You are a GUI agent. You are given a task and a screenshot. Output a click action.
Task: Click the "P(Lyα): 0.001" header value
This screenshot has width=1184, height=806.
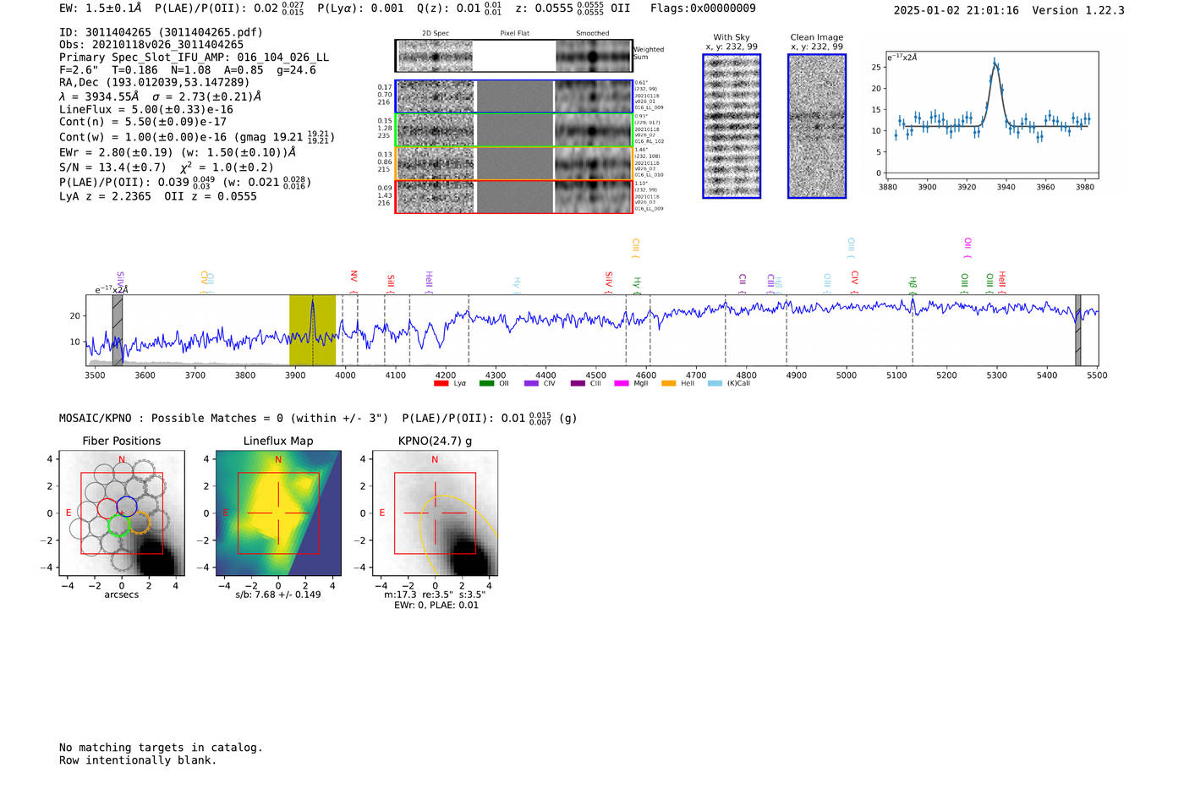[361, 8]
